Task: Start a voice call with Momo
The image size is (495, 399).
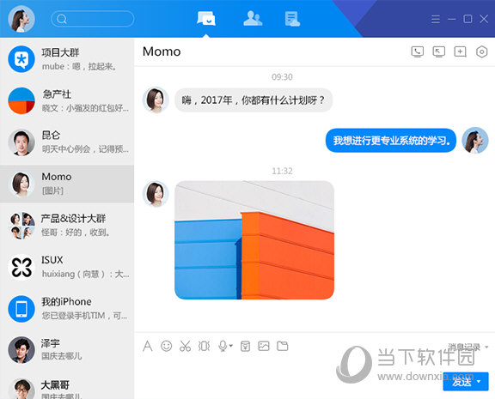Action: pyautogui.click(x=418, y=51)
